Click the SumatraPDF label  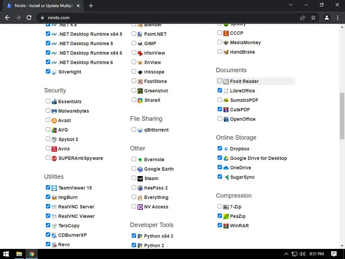click(x=244, y=100)
